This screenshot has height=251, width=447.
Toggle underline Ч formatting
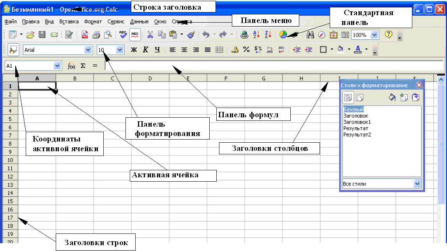coord(157,50)
